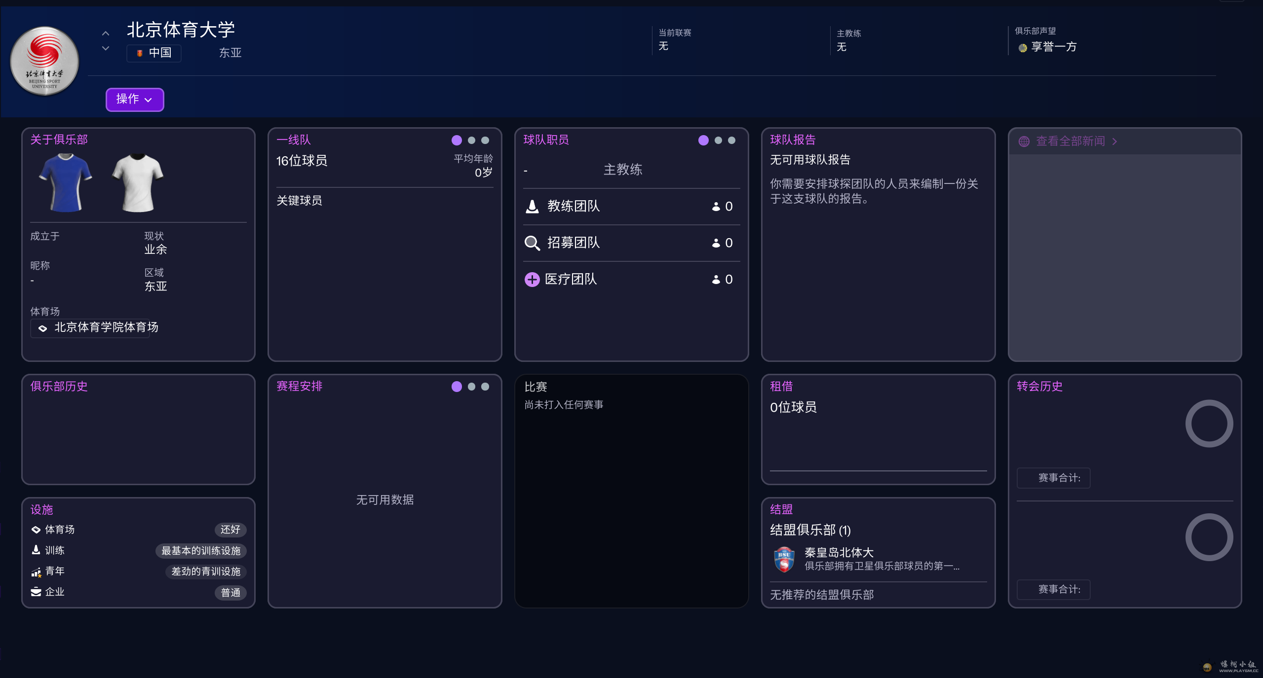The image size is (1263, 678).
Task: Select the second page dot in the fixtures panel
Action: (471, 387)
